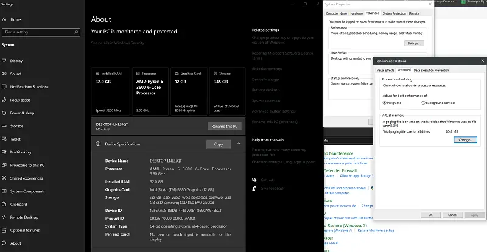The image size is (487, 252).
Task: Copy device specifications with Copy button
Action: (218, 144)
